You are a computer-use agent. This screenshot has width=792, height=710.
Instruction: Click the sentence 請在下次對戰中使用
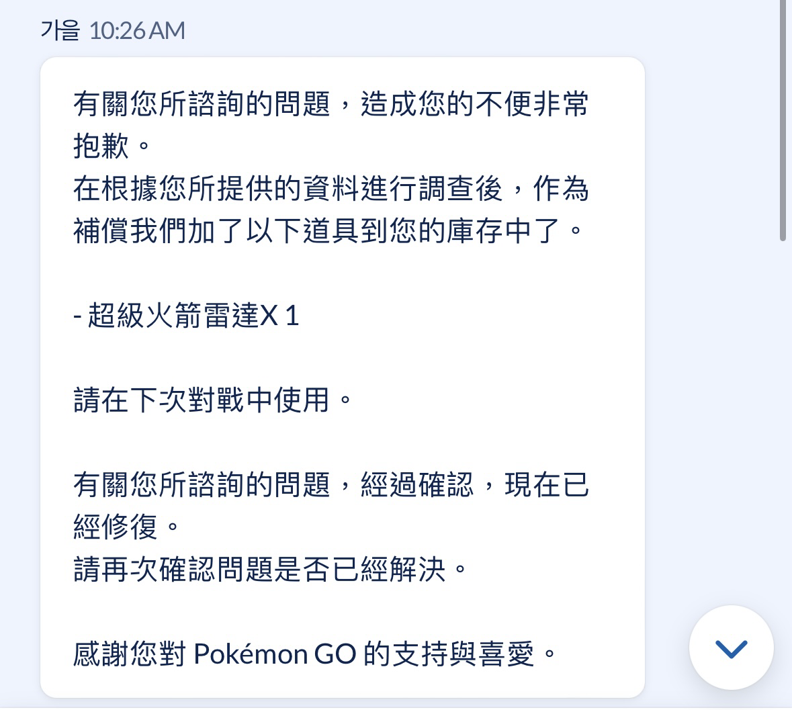point(213,400)
